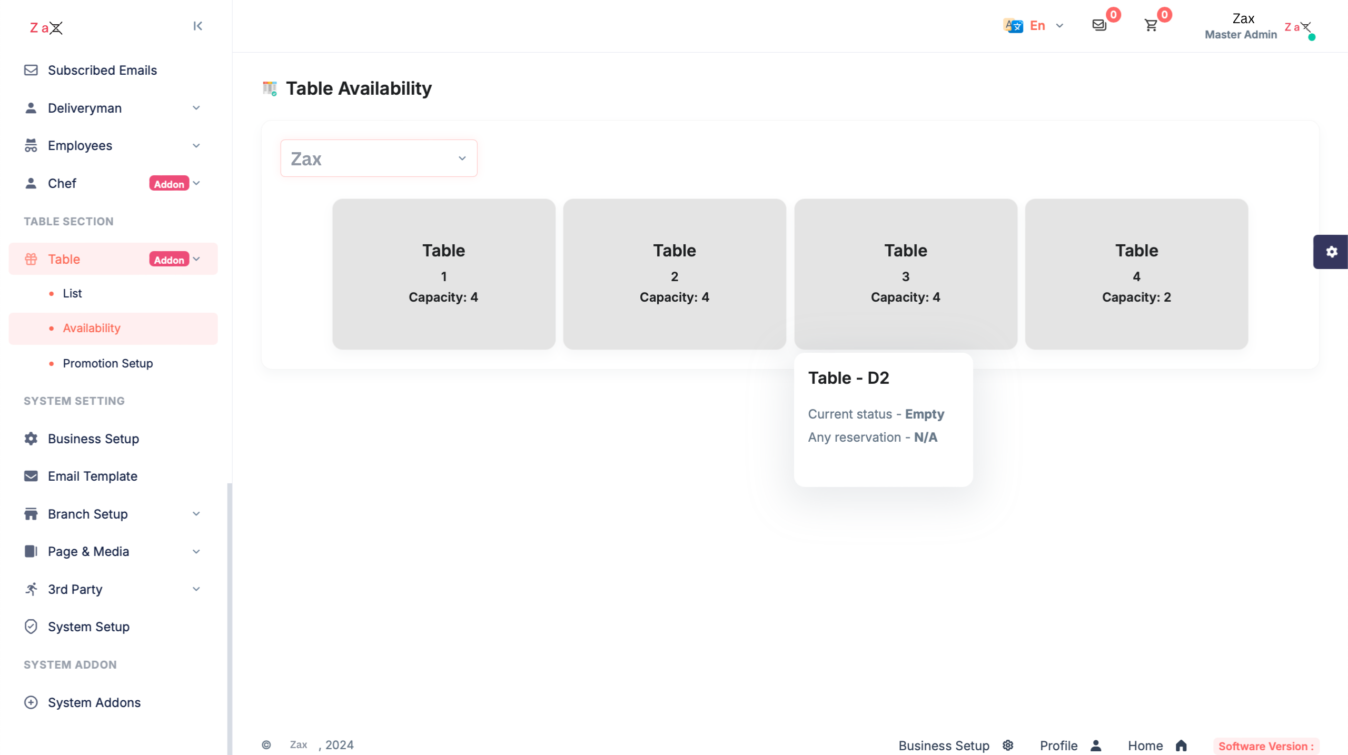Click the Current status - Empty text
The width and height of the screenshot is (1348, 755).
876,414
